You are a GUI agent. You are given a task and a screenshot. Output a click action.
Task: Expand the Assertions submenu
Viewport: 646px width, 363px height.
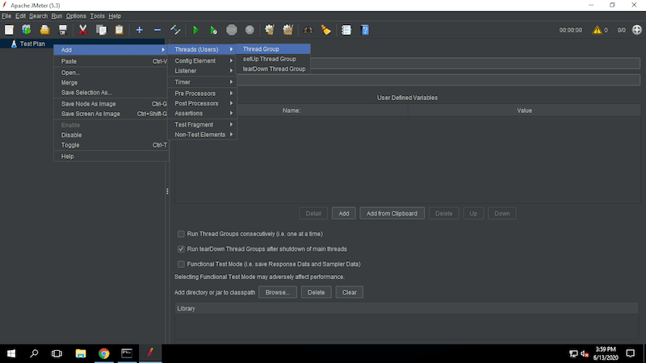pos(202,113)
